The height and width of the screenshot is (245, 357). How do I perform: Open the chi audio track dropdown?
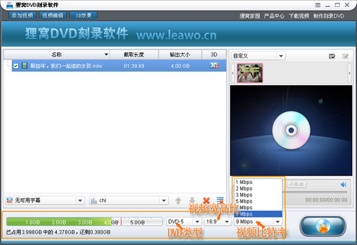pos(129,200)
